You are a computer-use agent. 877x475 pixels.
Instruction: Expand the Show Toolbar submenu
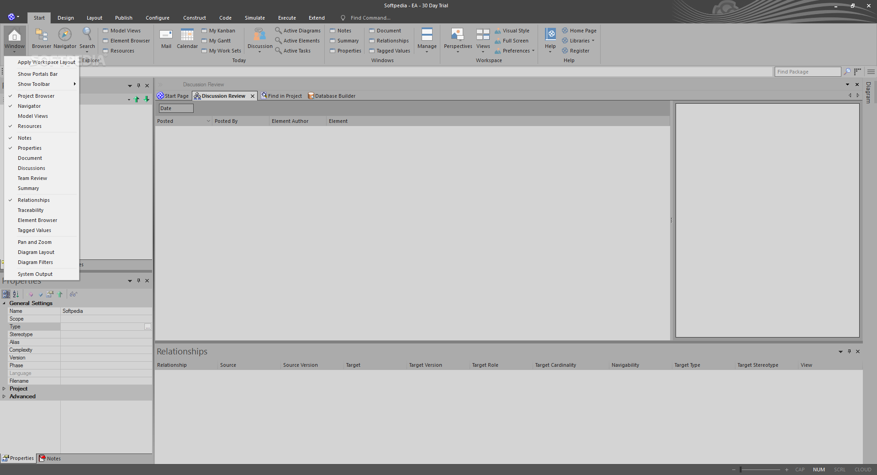tap(42, 84)
